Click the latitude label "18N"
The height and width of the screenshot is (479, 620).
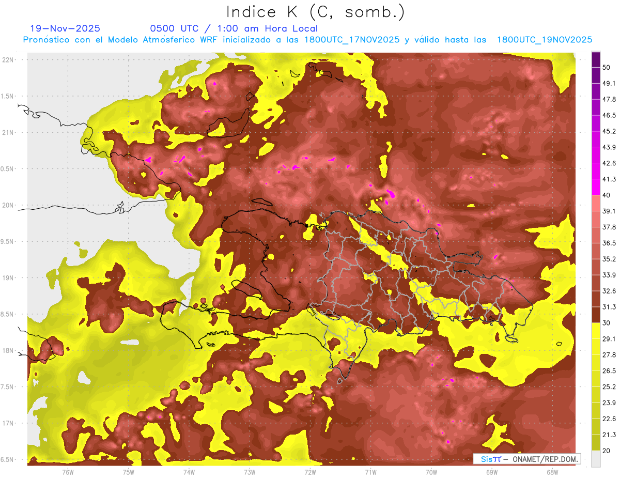(x=7, y=351)
